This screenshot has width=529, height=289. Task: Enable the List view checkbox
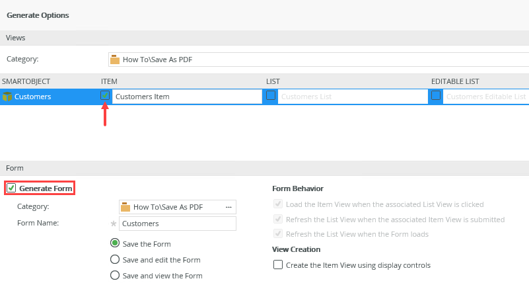pyautogui.click(x=271, y=96)
